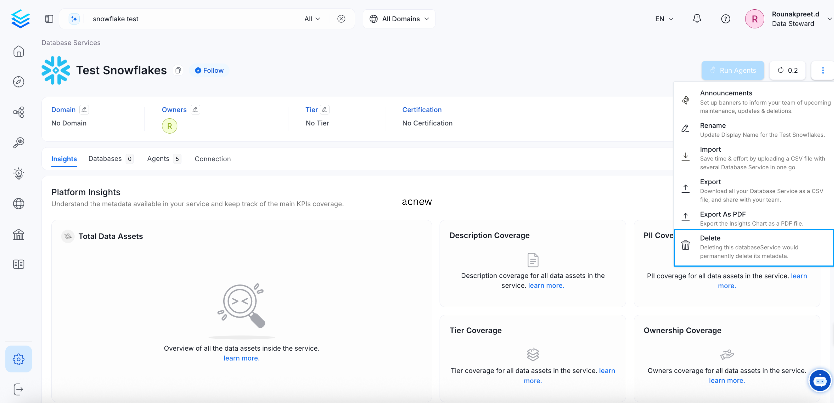Screen dimensions: 834x403
Task: Select the Domains globe icon in sidebar
Action: [18, 203]
